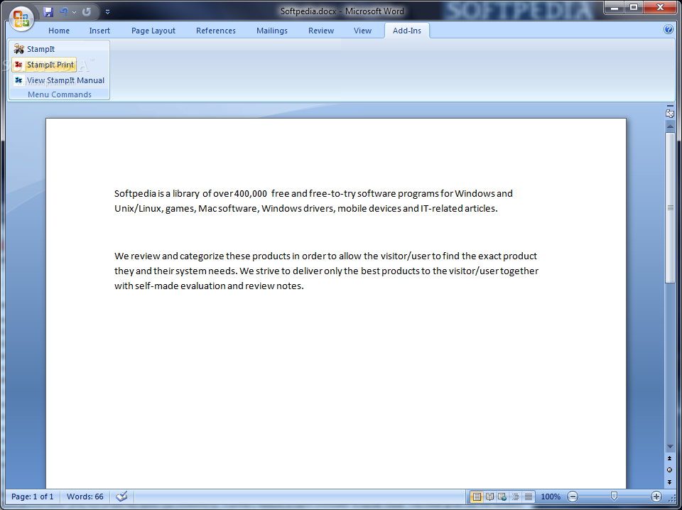Open word count via Words: 66
682x510 pixels.
point(85,497)
